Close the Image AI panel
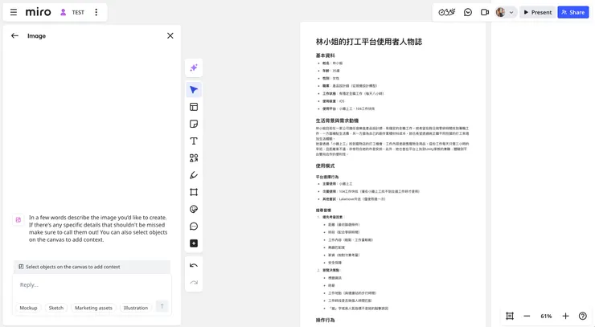The width and height of the screenshot is (595, 327). pyautogui.click(x=170, y=35)
